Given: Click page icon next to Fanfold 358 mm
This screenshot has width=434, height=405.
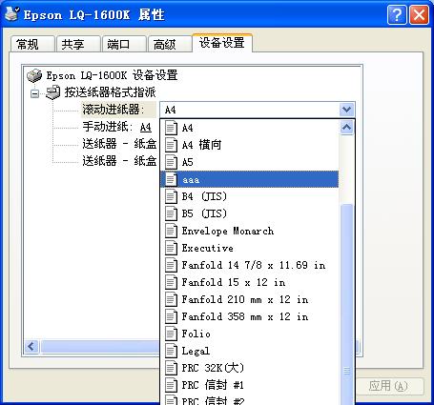Looking at the screenshot, I should pyautogui.click(x=171, y=316).
